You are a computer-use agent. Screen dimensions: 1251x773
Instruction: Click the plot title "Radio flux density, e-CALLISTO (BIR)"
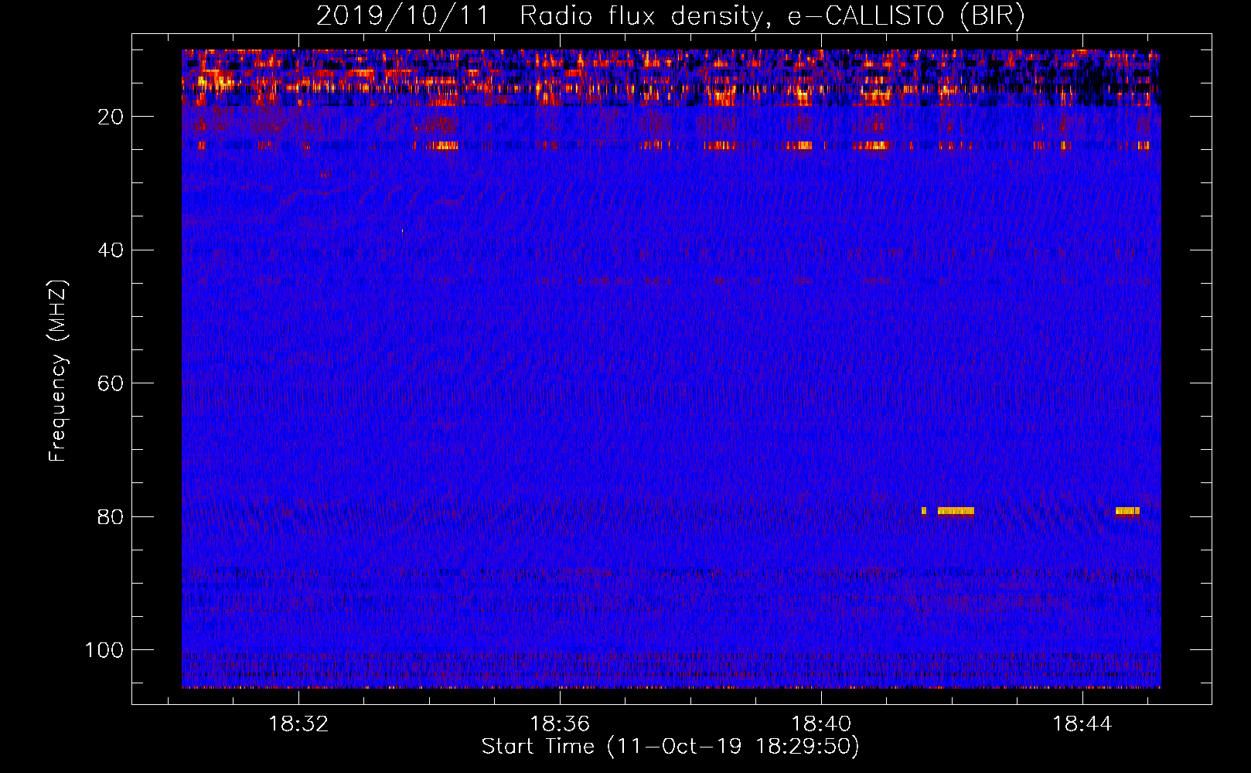click(x=772, y=16)
